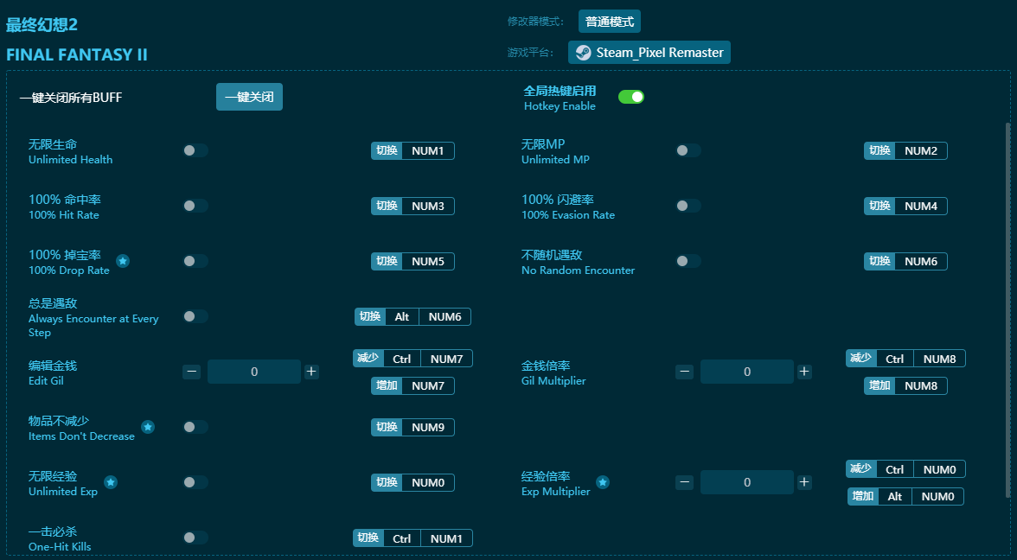Disable the global Hotkey Enable switch
The image size is (1017, 560).
point(631,97)
